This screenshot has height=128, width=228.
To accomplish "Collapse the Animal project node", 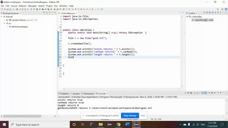I will [1, 17].
